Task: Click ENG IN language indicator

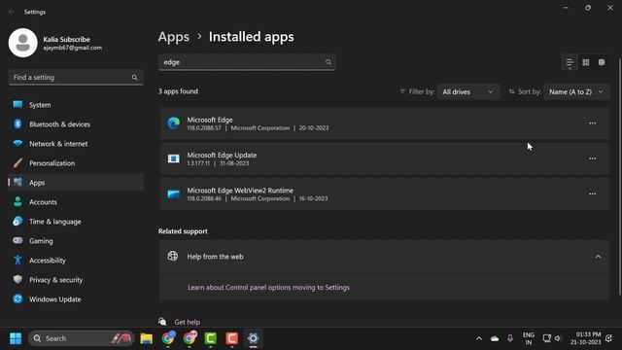Action: (x=529, y=338)
